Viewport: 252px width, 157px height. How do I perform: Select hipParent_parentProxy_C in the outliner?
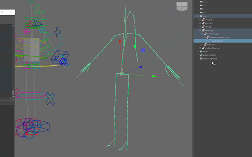tap(220, 37)
